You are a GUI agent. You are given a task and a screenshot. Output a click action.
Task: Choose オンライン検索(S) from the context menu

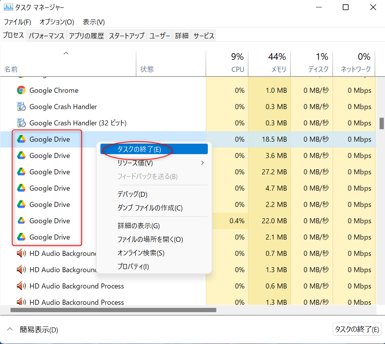[x=154, y=253]
